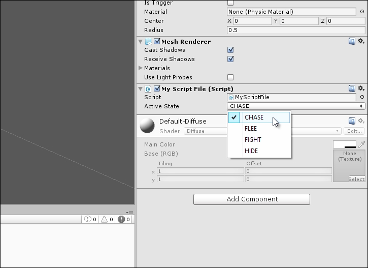The width and height of the screenshot is (368, 268).
Task: Click the Add Component button
Action: tap(252, 199)
